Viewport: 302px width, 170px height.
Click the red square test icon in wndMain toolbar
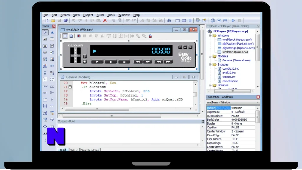click(x=78, y=36)
